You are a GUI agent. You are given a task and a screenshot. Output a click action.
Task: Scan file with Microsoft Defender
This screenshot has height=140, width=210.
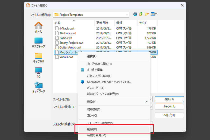109,82
